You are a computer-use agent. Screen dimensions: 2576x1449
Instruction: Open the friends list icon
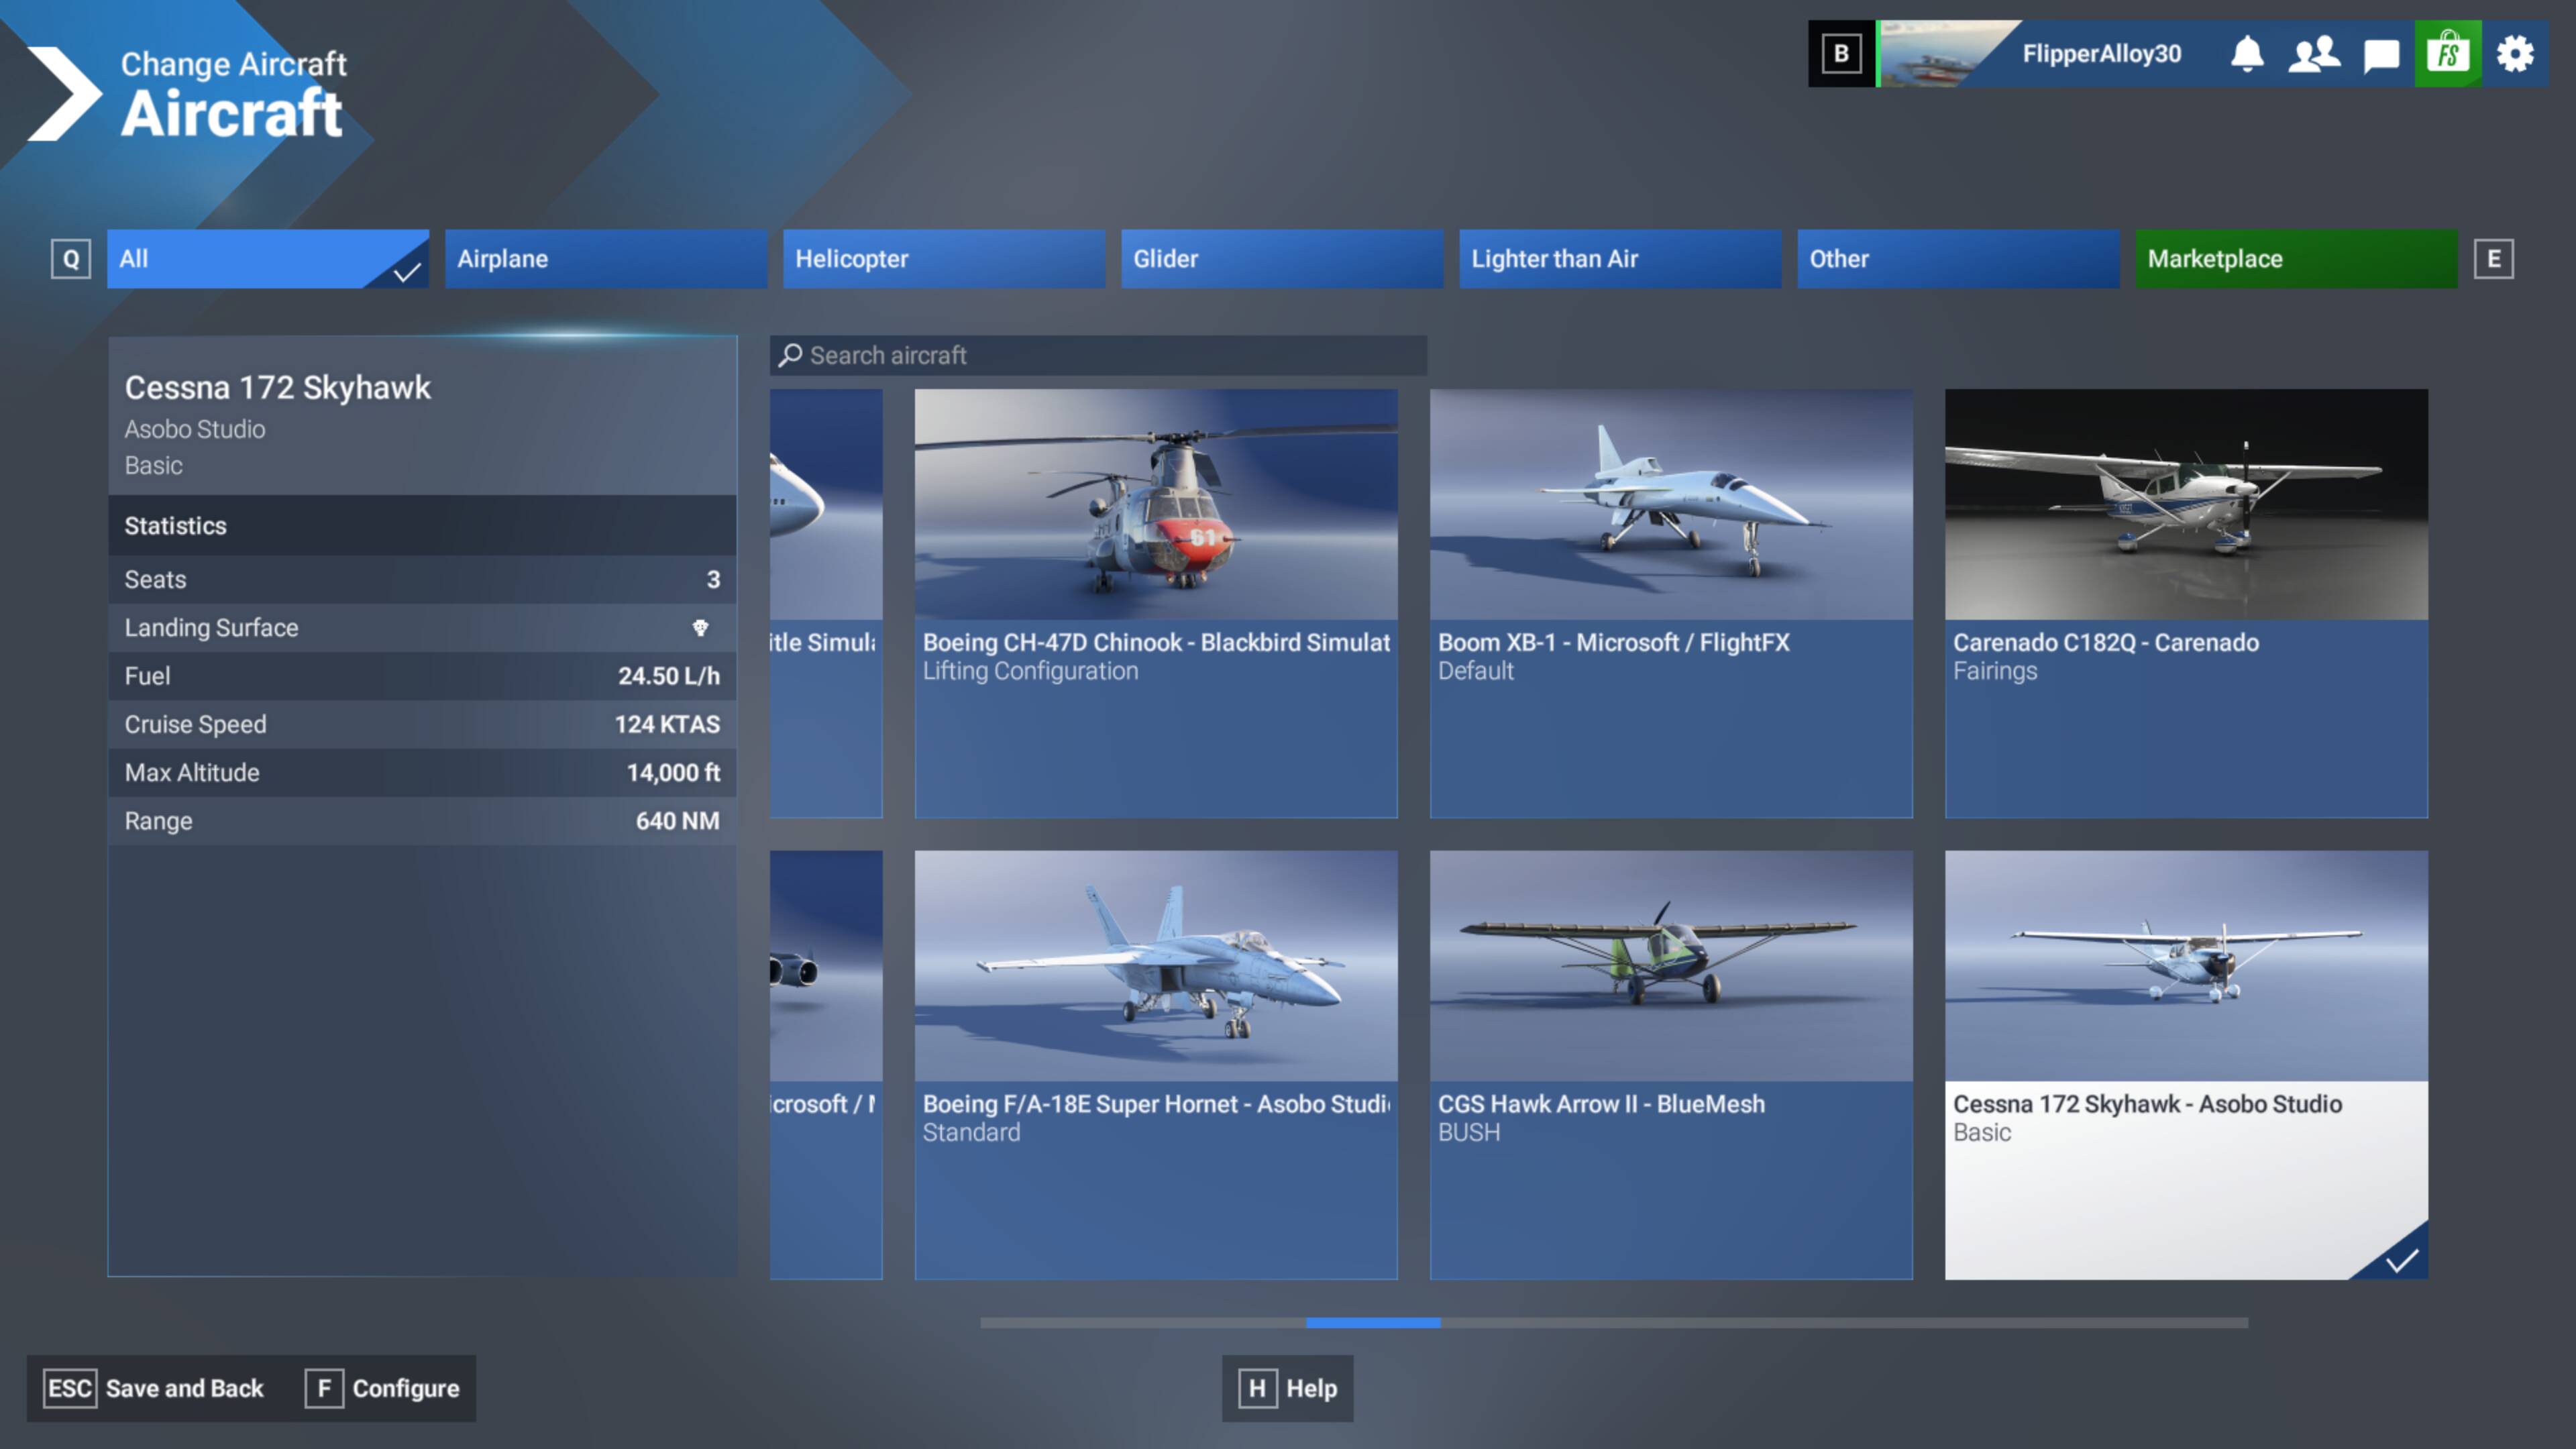(x=2313, y=54)
